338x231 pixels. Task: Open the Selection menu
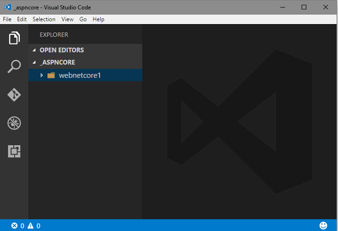pos(44,19)
